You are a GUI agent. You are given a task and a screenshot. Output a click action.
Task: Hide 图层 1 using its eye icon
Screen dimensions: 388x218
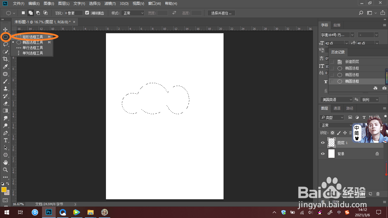[323, 143]
